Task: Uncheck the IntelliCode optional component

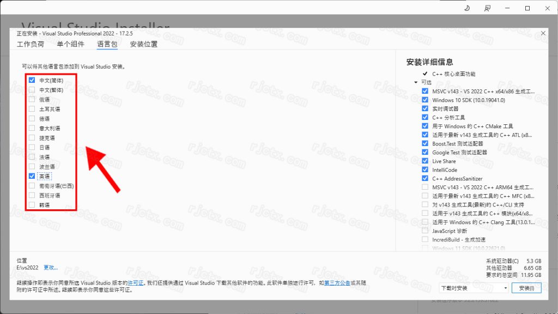Action: [425, 170]
